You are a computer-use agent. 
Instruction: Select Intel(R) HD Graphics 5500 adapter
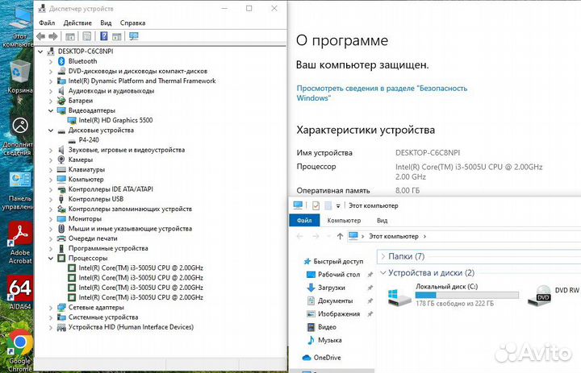115,120
